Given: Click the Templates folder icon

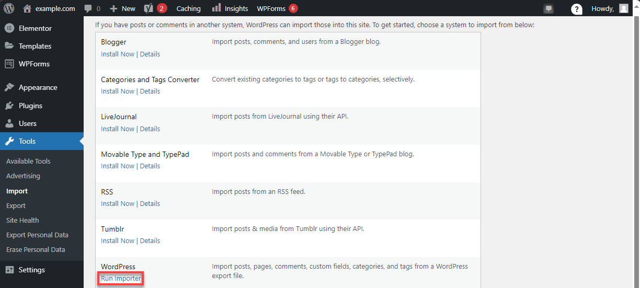Looking at the screenshot, I should coord(9,46).
